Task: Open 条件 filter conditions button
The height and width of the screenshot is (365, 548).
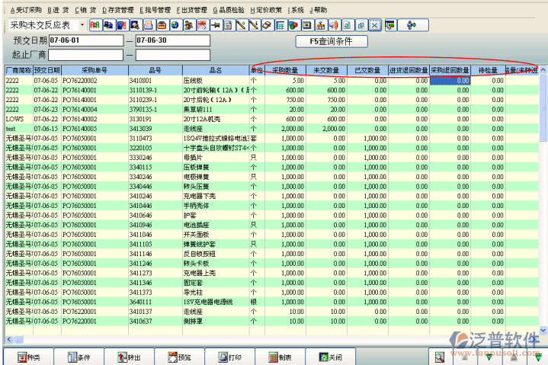Action: (x=78, y=357)
